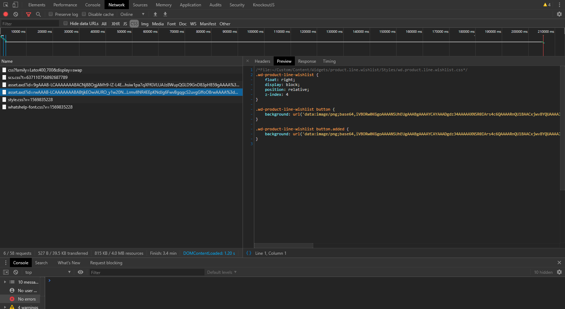565x309 pixels.
Task: Select request scs.css?t=637110756892687789
Action: [121, 78]
